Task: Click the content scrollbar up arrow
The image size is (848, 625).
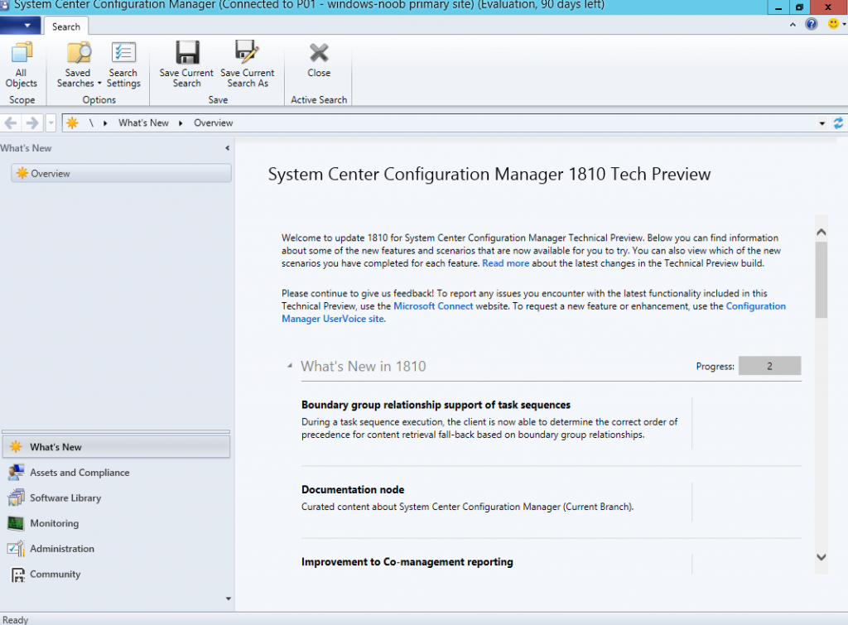Action: (x=821, y=232)
